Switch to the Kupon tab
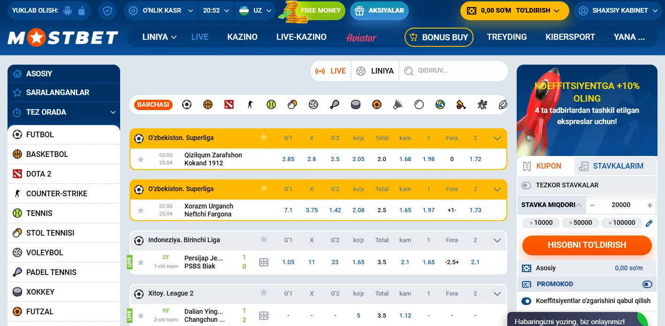The width and height of the screenshot is (665, 326). pos(546,166)
